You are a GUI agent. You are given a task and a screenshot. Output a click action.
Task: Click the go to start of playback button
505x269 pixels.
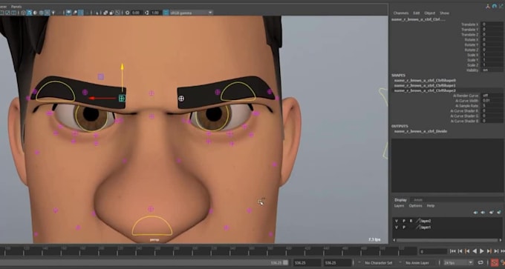pos(453,251)
